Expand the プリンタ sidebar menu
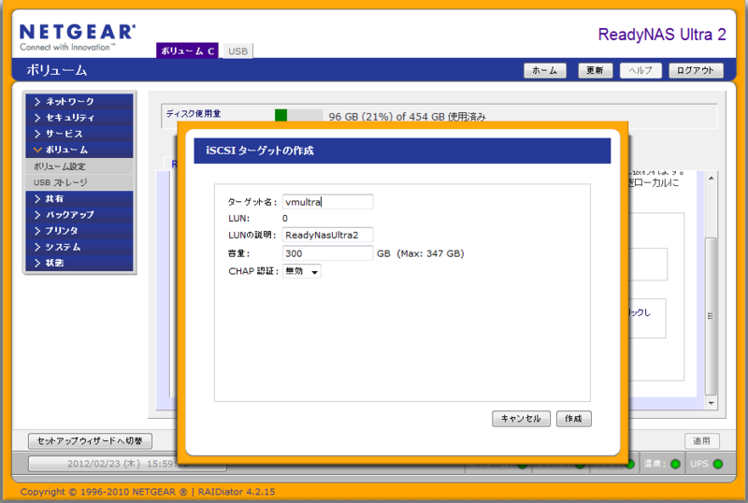Image resolution: width=748 pixels, height=503 pixels. (x=79, y=231)
